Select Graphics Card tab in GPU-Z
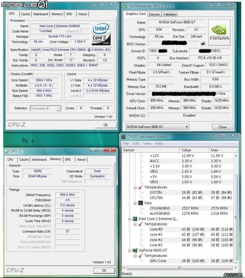245x278 pixels. [x=136, y=14]
